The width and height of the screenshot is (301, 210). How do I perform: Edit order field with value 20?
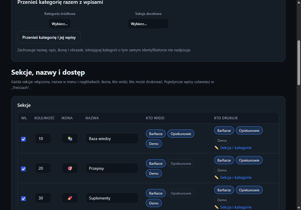click(43, 168)
